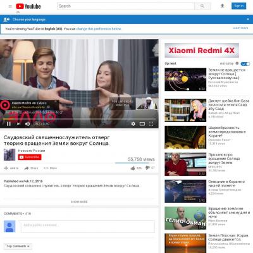The width and height of the screenshot is (253, 253).
Task: Open the Share option
Action: [31, 168]
